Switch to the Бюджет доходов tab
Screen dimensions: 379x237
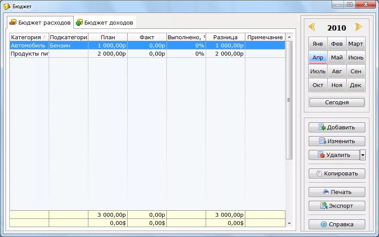(105, 23)
